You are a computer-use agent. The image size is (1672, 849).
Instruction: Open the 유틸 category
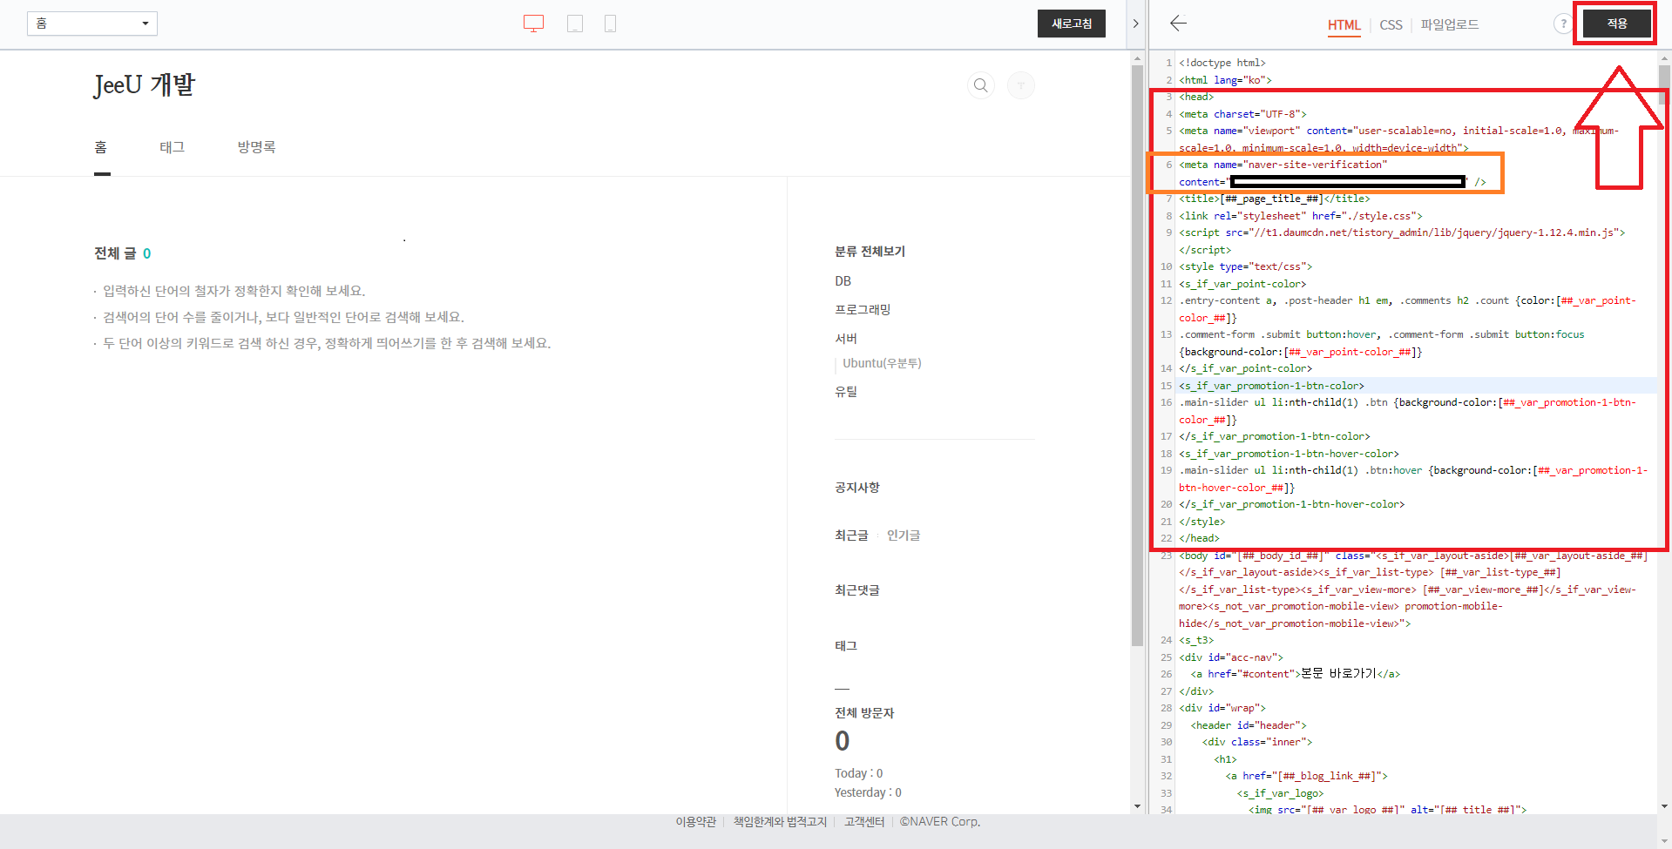[x=846, y=392]
